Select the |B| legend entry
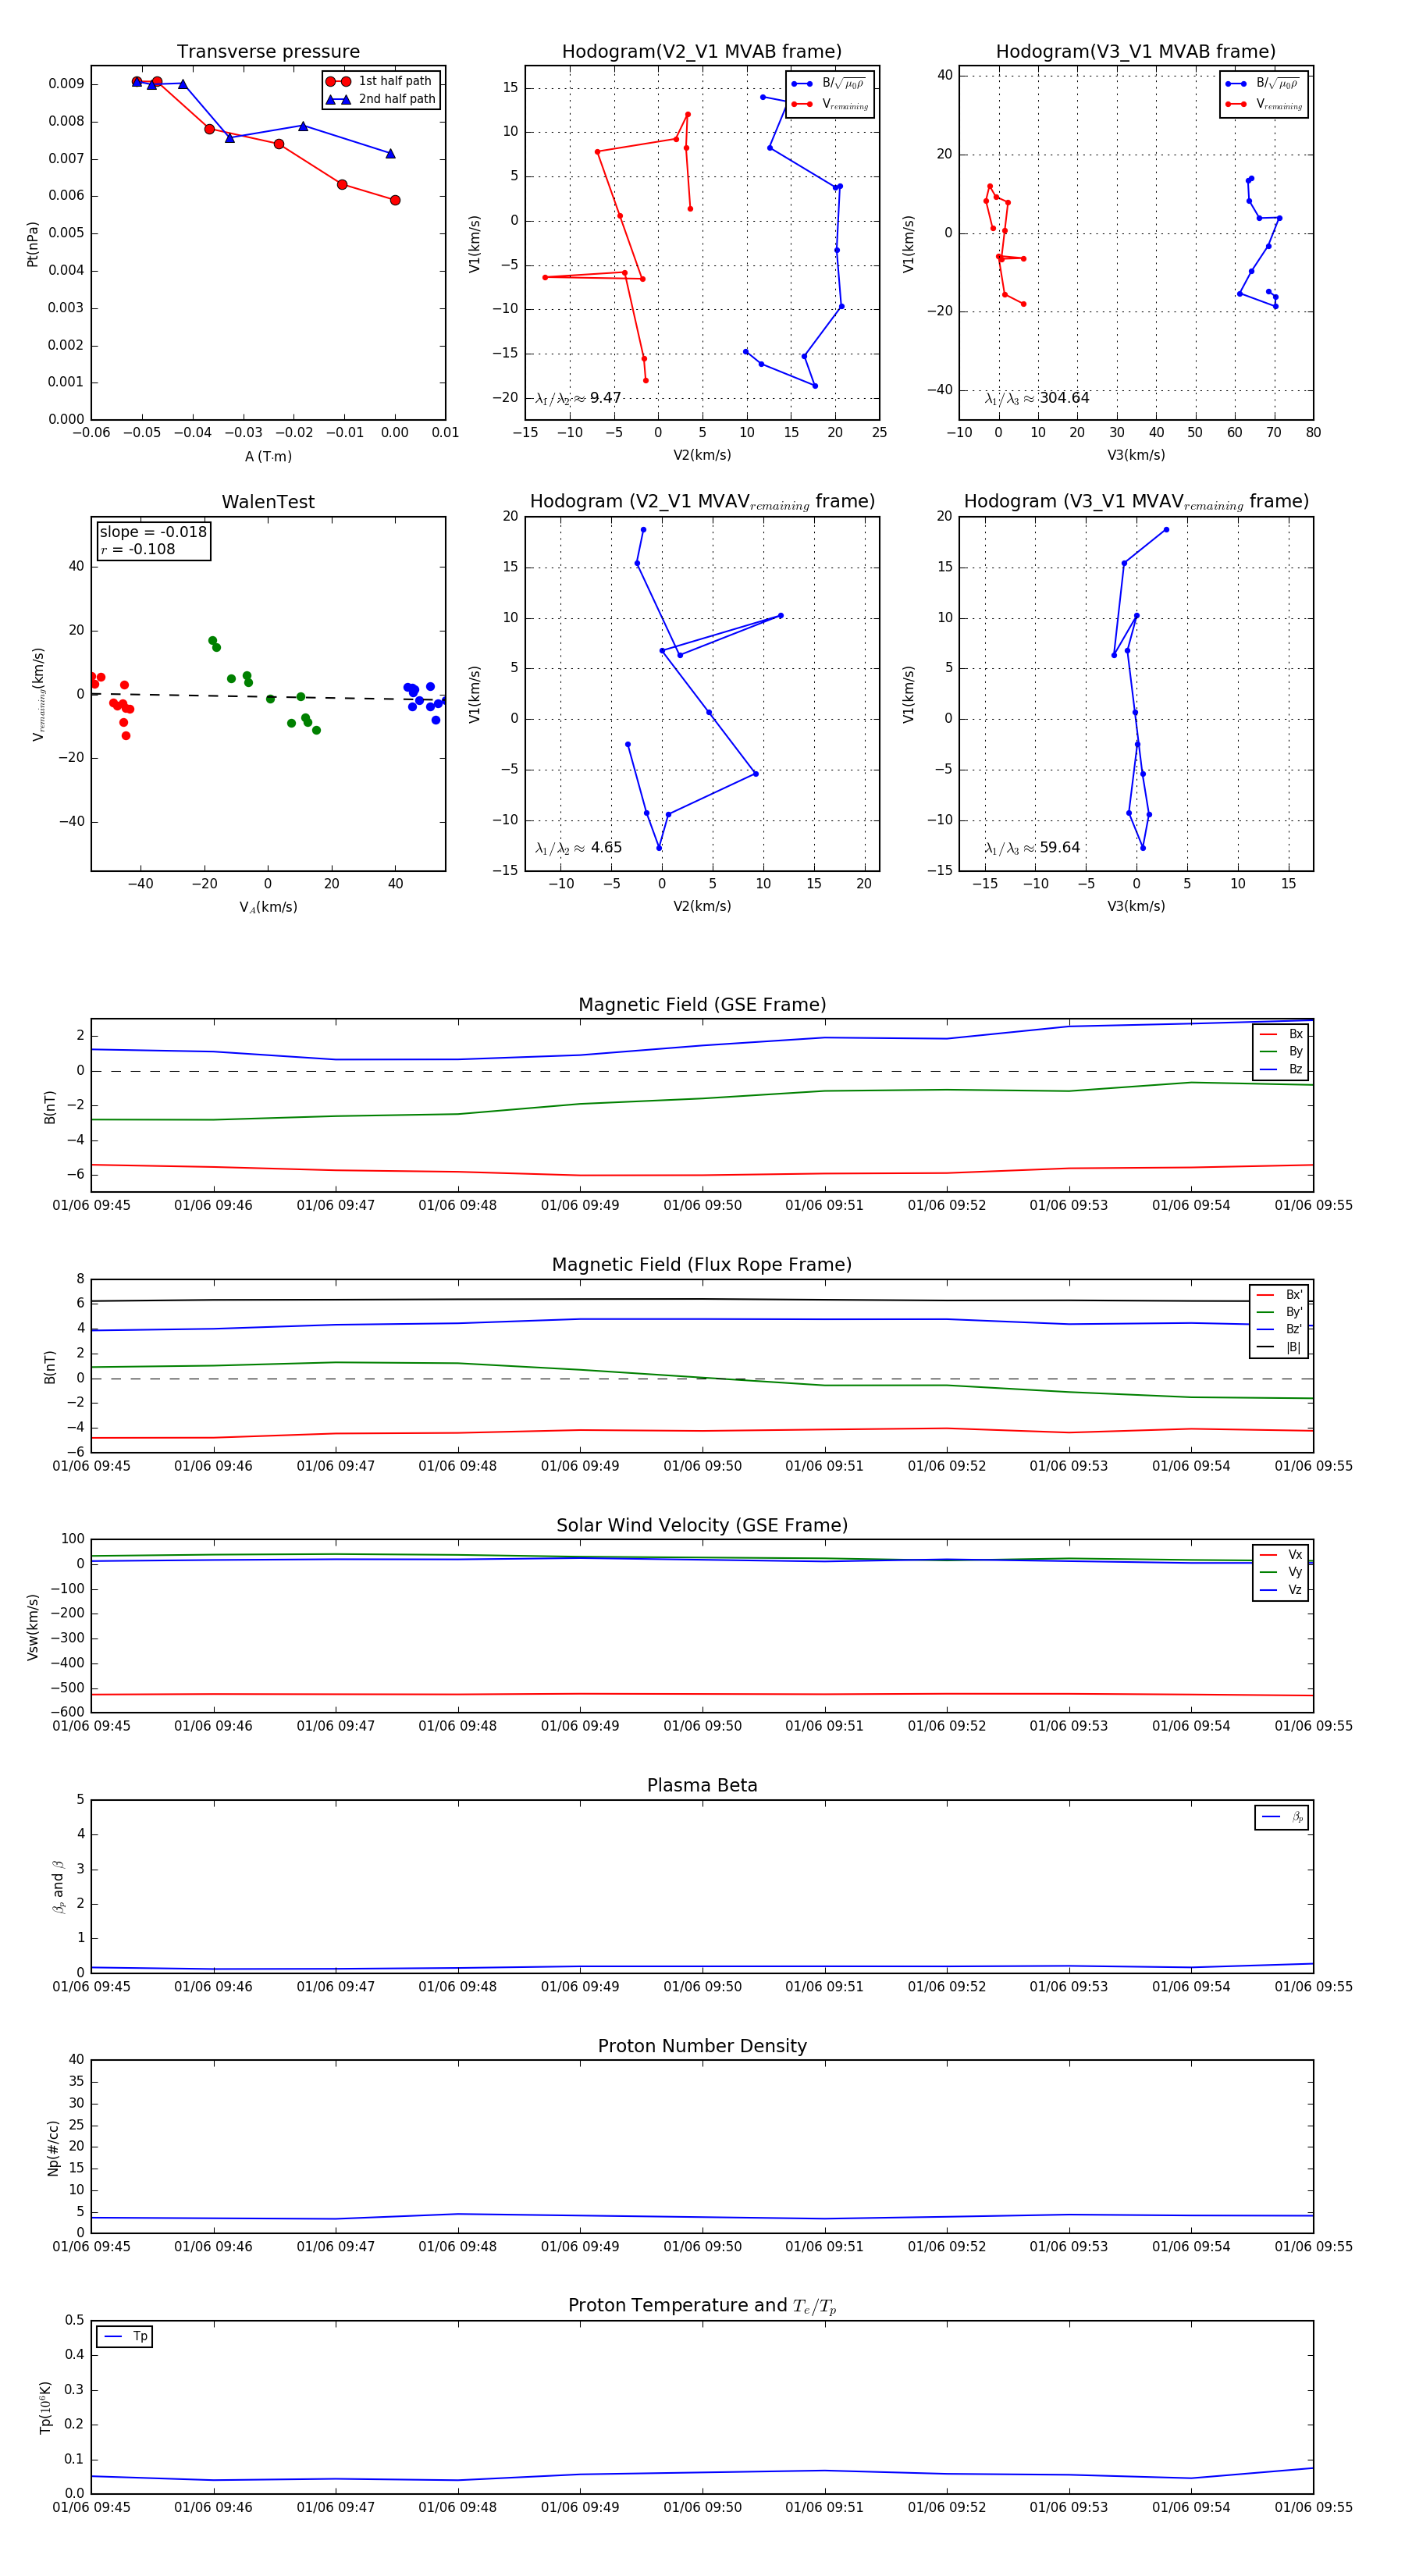 pos(1280,1347)
